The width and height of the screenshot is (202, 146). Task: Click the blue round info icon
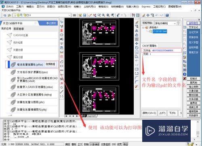185,74
